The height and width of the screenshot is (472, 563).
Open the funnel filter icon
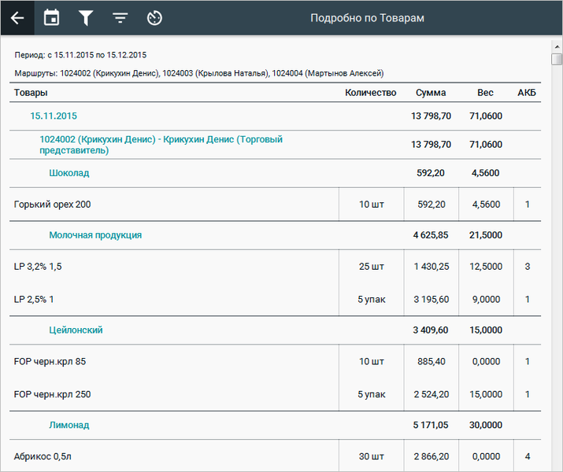[x=85, y=18]
